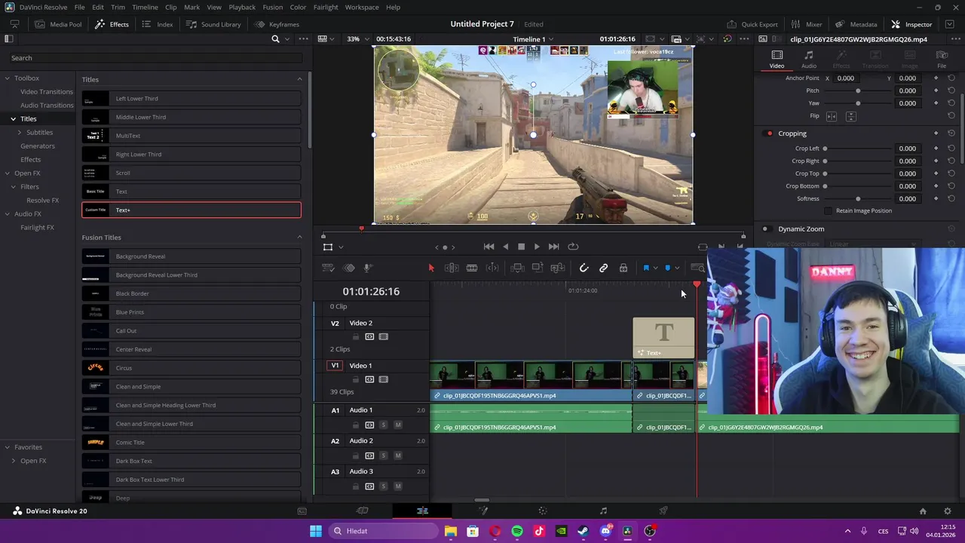Click the Windows Start button
The height and width of the screenshot is (543, 965).
point(316,531)
